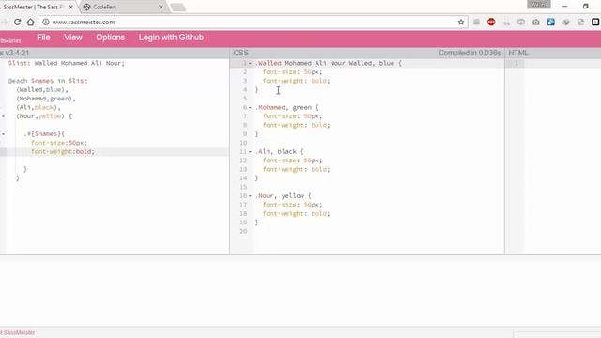601x338 pixels.
Task: Click CSS line number 20
Action: click(x=243, y=231)
